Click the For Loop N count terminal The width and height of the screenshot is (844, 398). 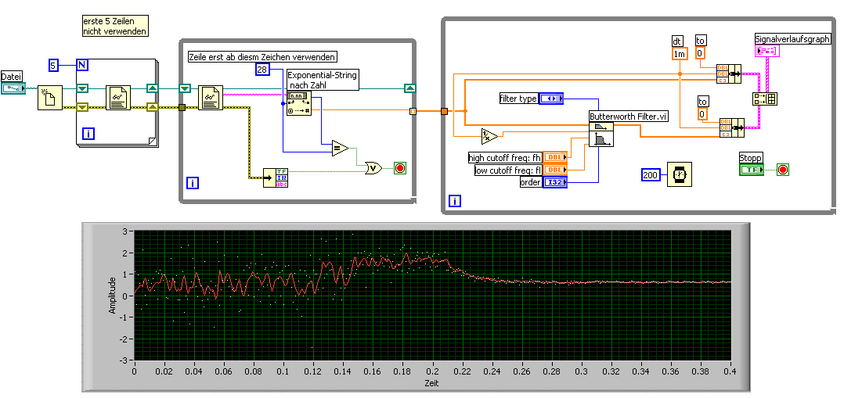[83, 65]
